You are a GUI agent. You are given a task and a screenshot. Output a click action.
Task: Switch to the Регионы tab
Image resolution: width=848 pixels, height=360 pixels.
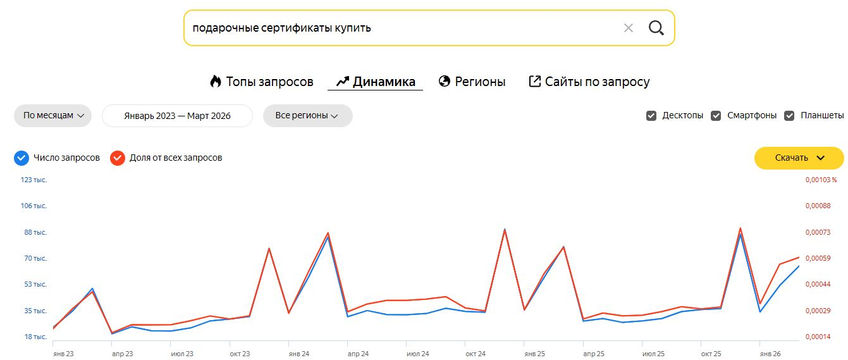tap(472, 82)
